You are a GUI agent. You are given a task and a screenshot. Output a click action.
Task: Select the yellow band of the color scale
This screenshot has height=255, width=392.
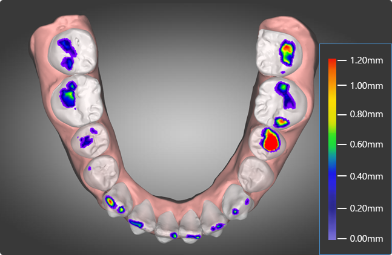pyautogui.click(x=332, y=116)
